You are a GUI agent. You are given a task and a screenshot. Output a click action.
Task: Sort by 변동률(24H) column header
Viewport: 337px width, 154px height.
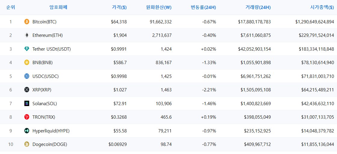point(203,7)
